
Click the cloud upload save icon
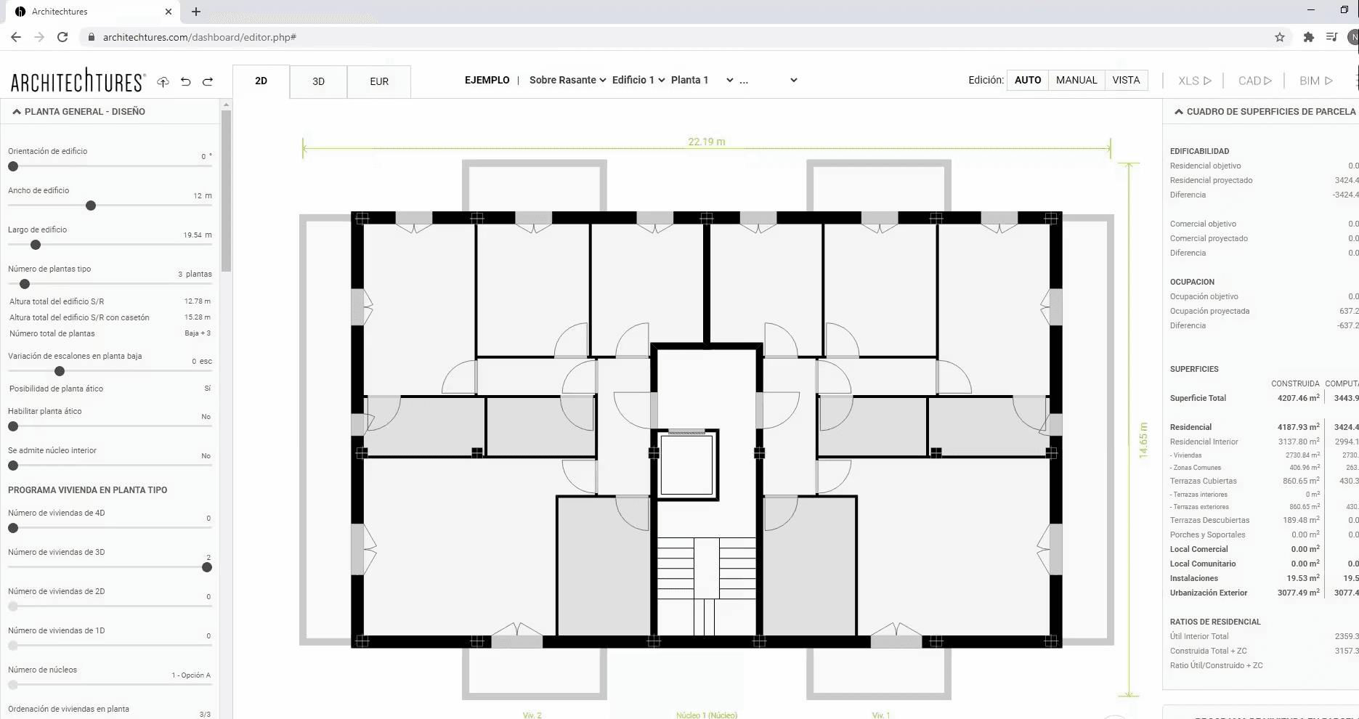[163, 82]
